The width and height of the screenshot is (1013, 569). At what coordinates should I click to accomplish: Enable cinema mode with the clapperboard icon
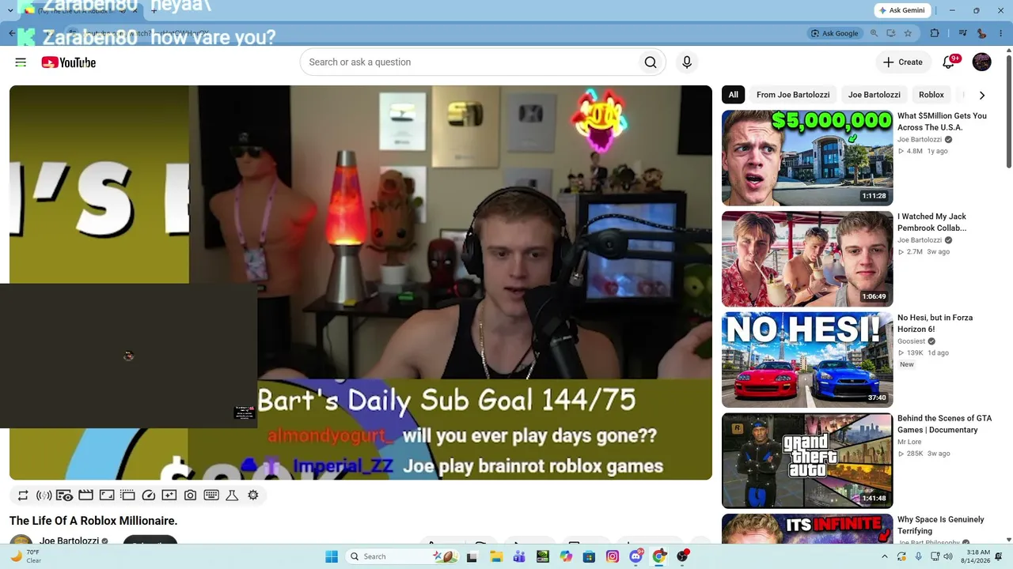point(85,496)
